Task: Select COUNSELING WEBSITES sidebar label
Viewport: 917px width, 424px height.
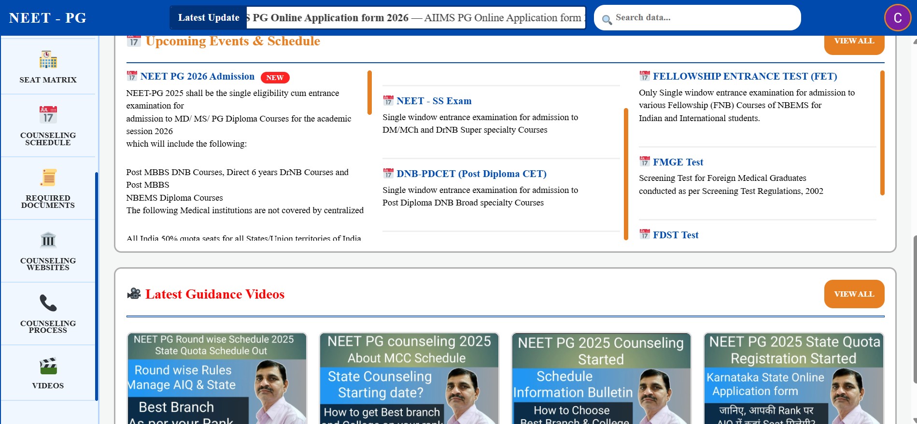Action: 48,264
